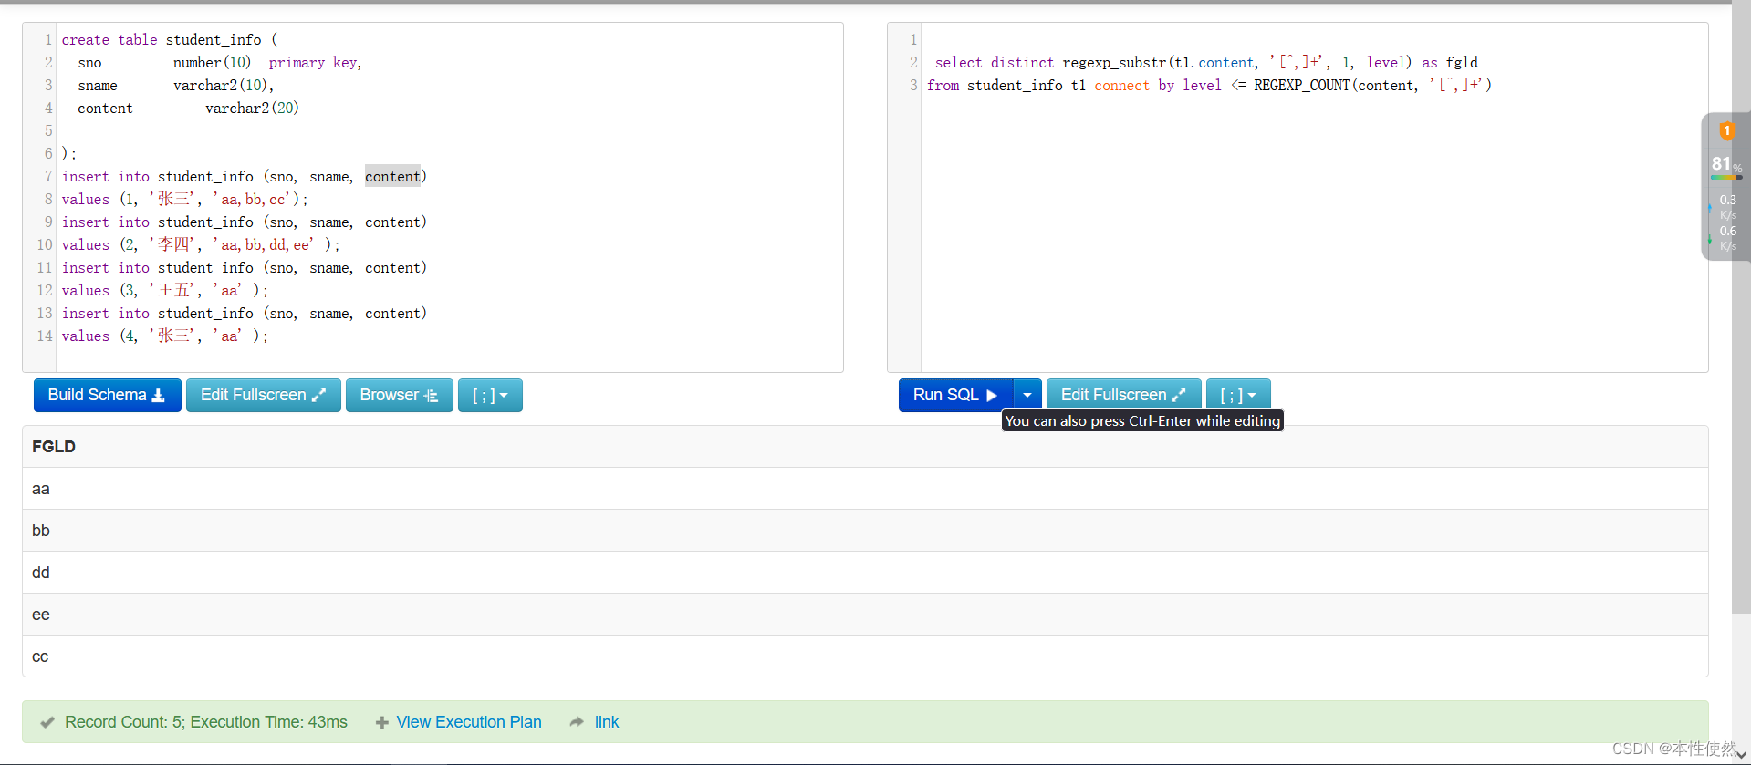This screenshot has width=1751, height=765.
Task: Open schema panel query terminator dropdown
Action: pyautogui.click(x=490, y=395)
